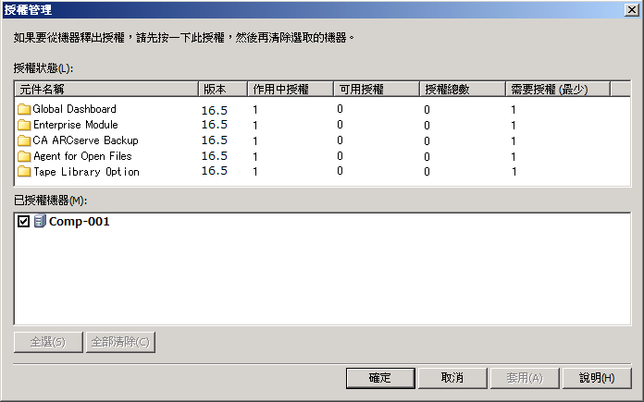Select the CA ARCserve Backup row name

(x=85, y=140)
